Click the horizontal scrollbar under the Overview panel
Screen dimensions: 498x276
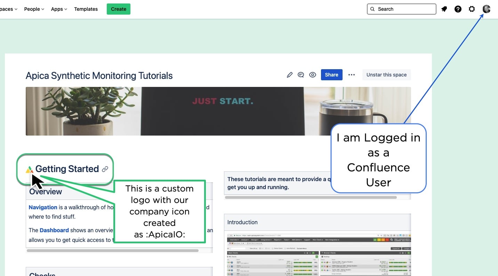coord(112,250)
